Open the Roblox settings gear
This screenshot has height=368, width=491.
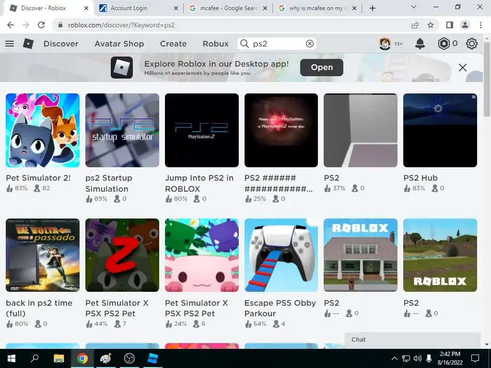tap(472, 44)
